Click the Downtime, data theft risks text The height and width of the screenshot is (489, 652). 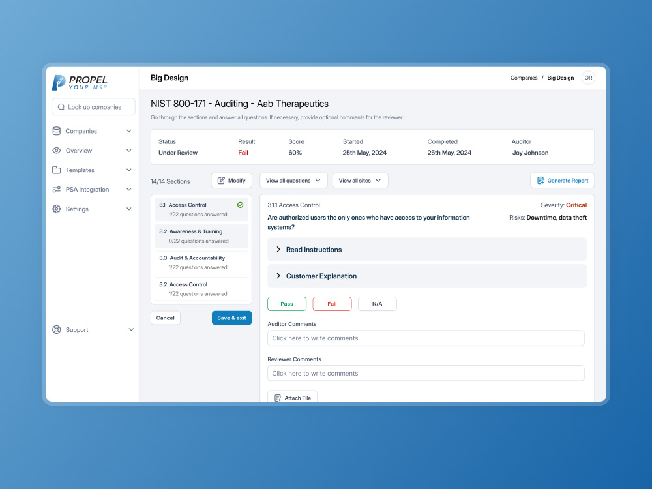(557, 218)
